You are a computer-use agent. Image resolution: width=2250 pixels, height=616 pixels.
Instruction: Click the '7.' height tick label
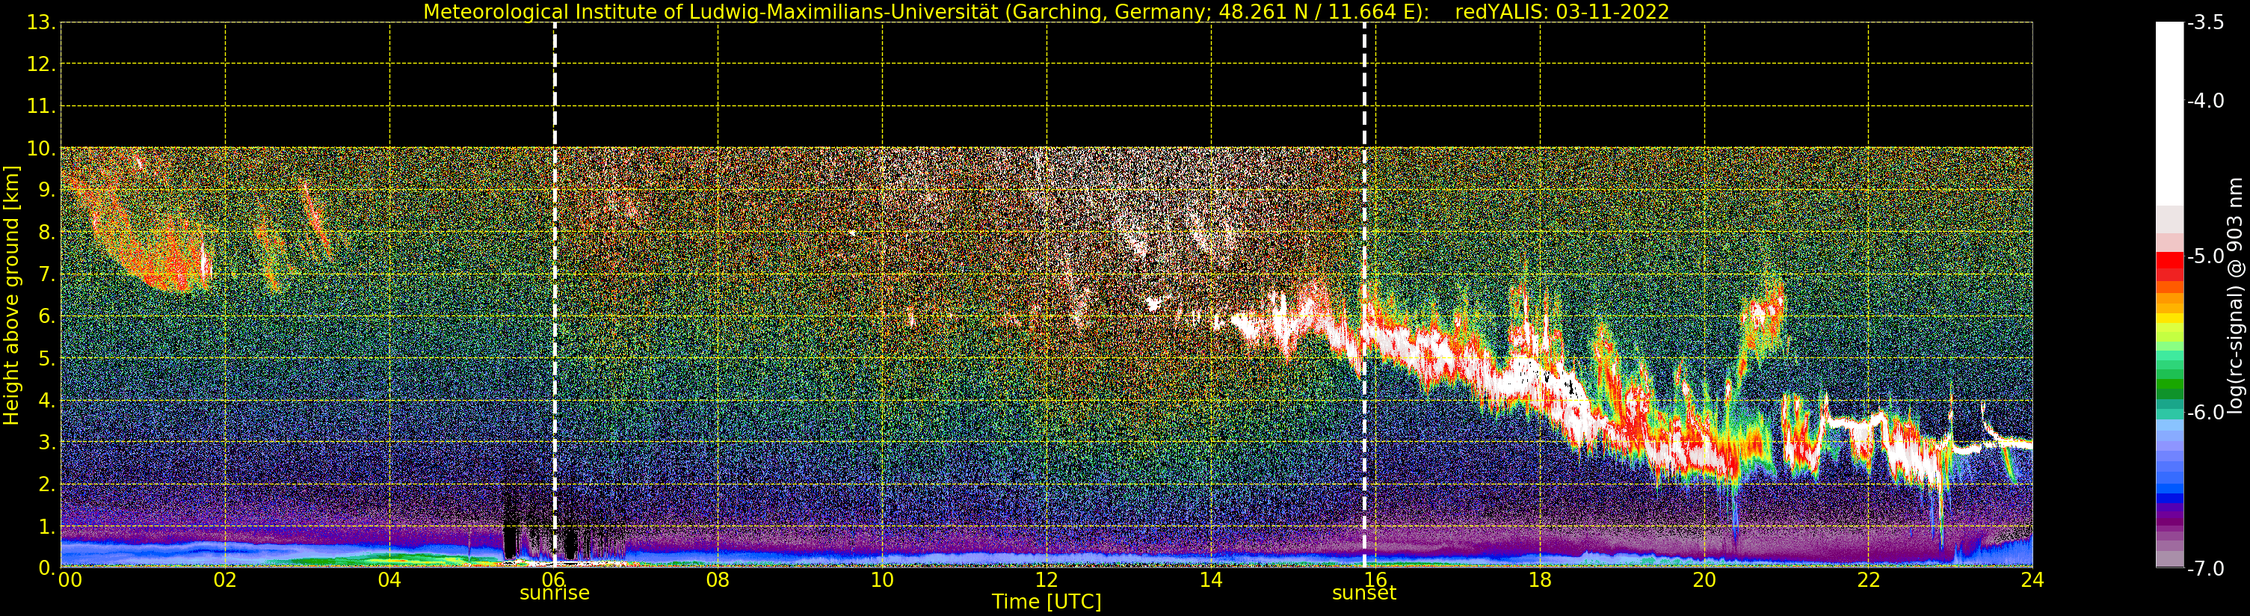point(46,274)
